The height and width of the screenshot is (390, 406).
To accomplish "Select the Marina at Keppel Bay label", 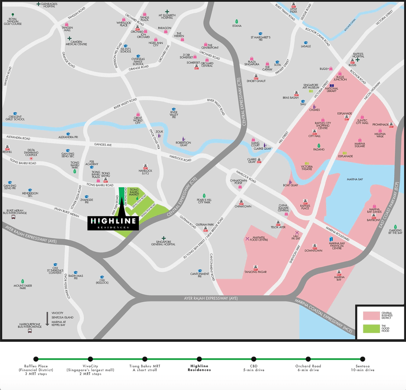I will [59, 323].
